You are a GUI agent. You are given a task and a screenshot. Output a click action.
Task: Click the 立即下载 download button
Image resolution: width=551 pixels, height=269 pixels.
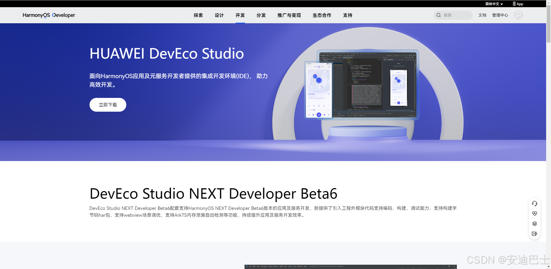(108, 105)
